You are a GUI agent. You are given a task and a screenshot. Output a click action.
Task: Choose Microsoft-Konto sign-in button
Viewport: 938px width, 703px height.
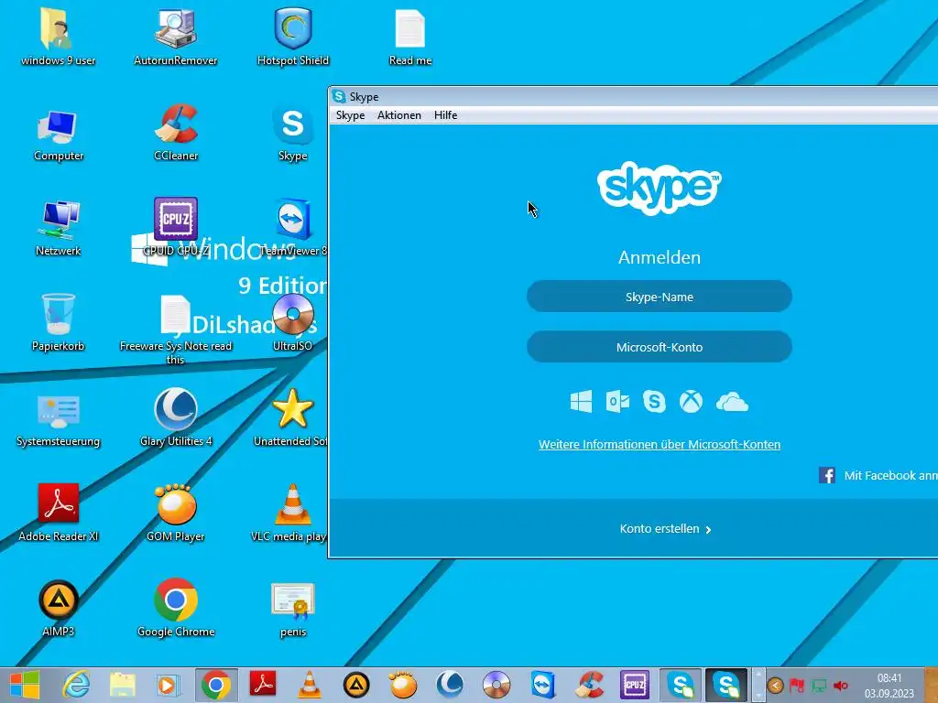660,347
